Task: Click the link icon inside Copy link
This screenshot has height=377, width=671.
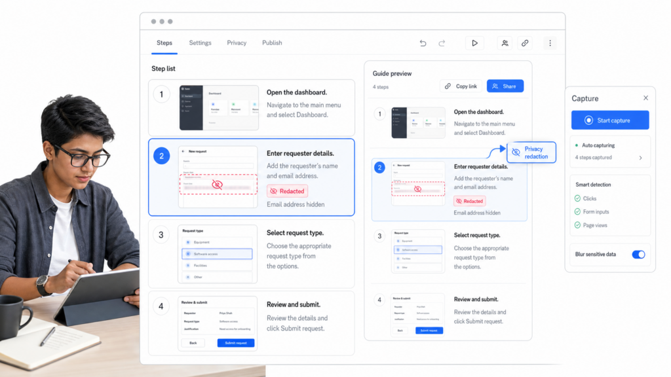Action: 448,86
